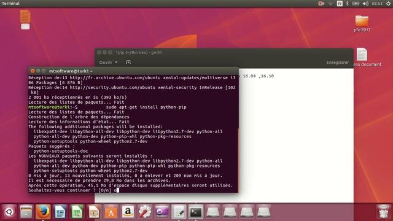
Task: Click into the gedit text editing area
Action: click(296, 135)
